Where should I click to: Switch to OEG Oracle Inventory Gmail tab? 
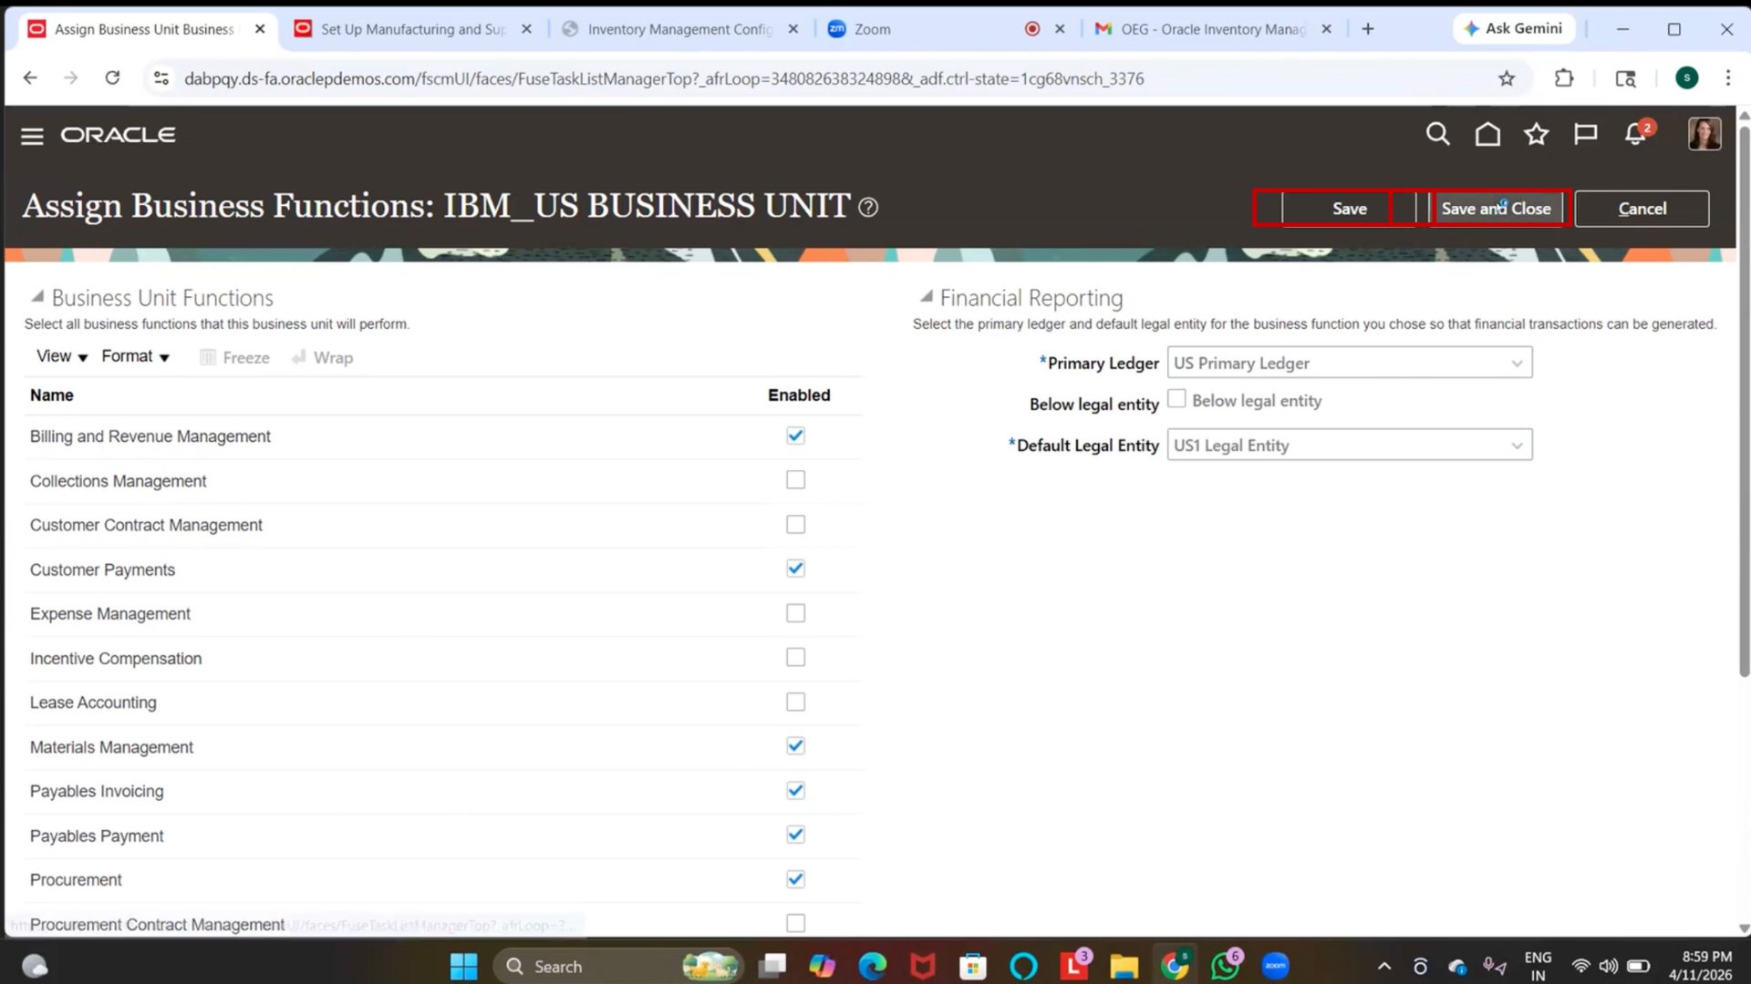click(1211, 29)
